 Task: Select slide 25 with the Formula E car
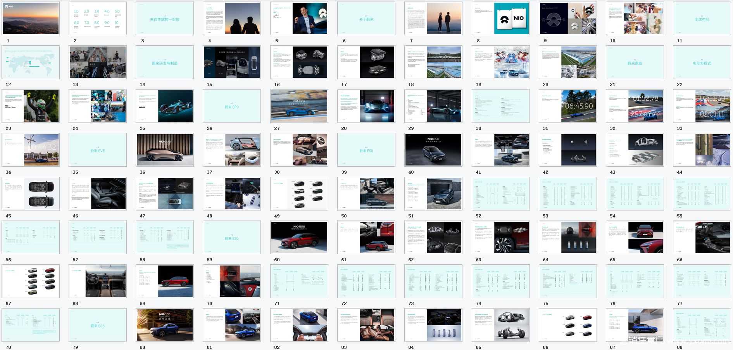click(165, 106)
